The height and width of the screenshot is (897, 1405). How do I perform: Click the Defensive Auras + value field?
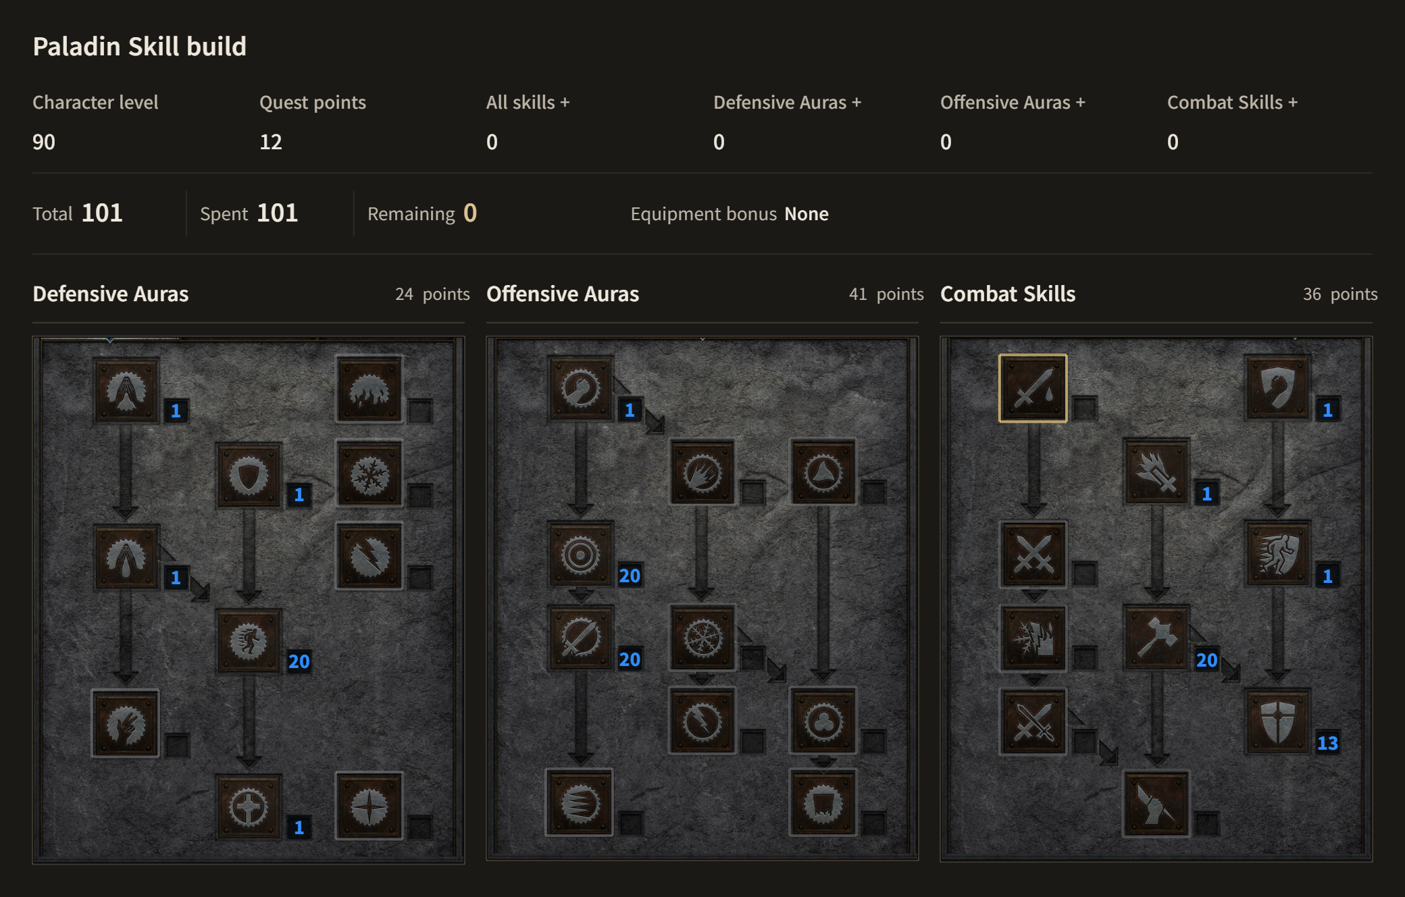point(719,142)
